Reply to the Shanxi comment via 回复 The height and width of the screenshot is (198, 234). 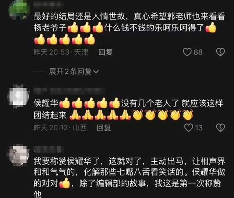coord(104,128)
